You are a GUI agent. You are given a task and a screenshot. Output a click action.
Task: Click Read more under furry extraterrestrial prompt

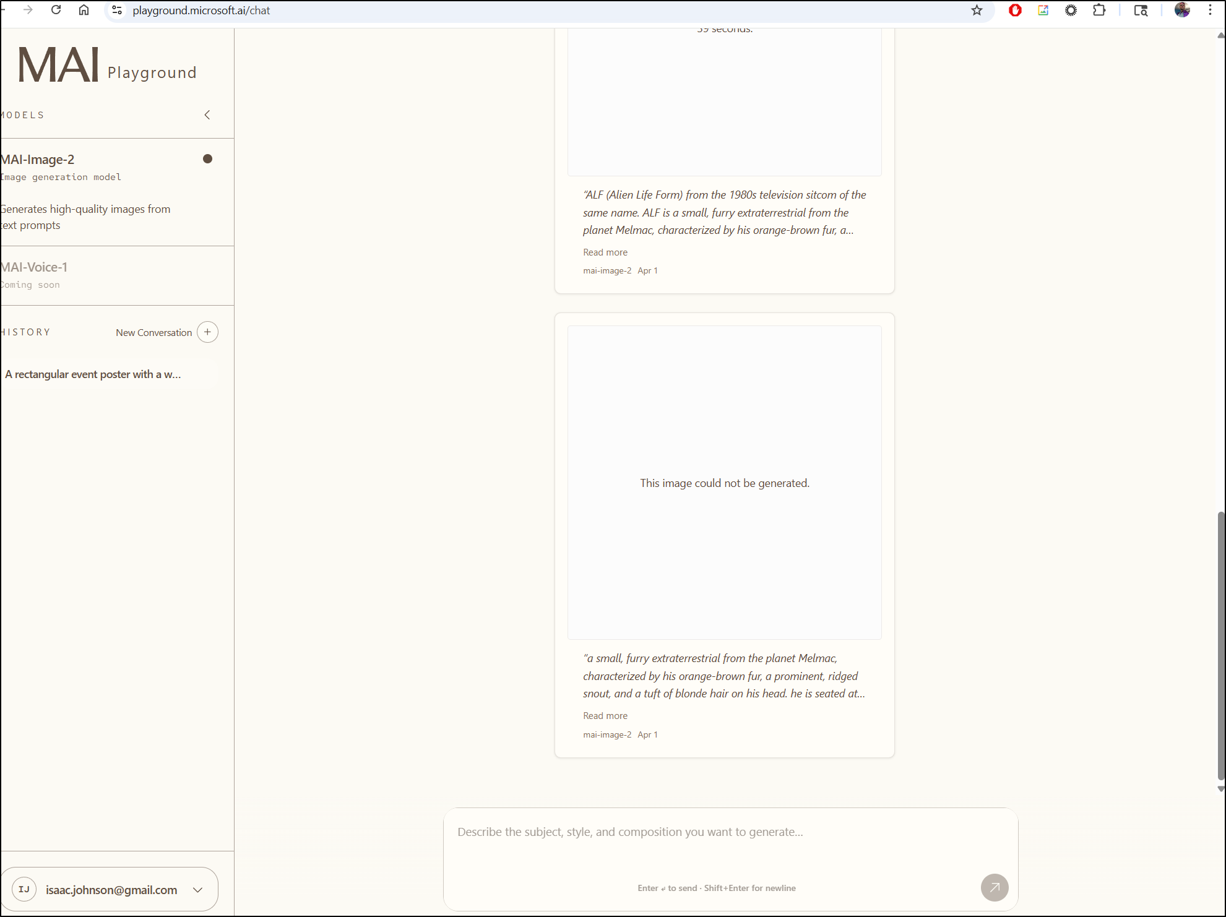[605, 716]
